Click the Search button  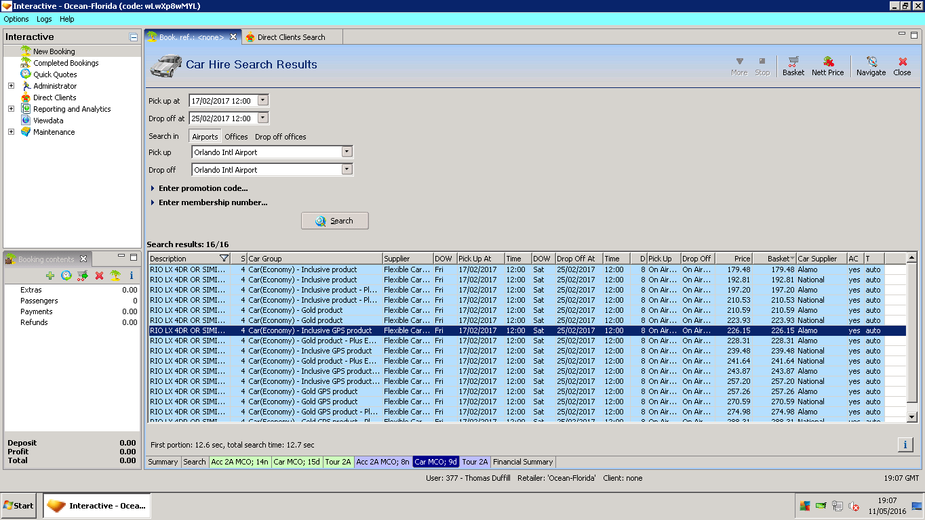coord(335,221)
